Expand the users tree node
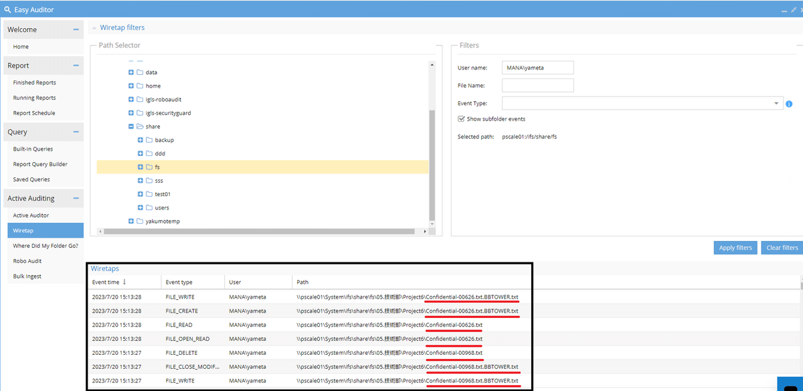Image resolution: width=803 pixels, height=391 pixels. tap(139, 208)
